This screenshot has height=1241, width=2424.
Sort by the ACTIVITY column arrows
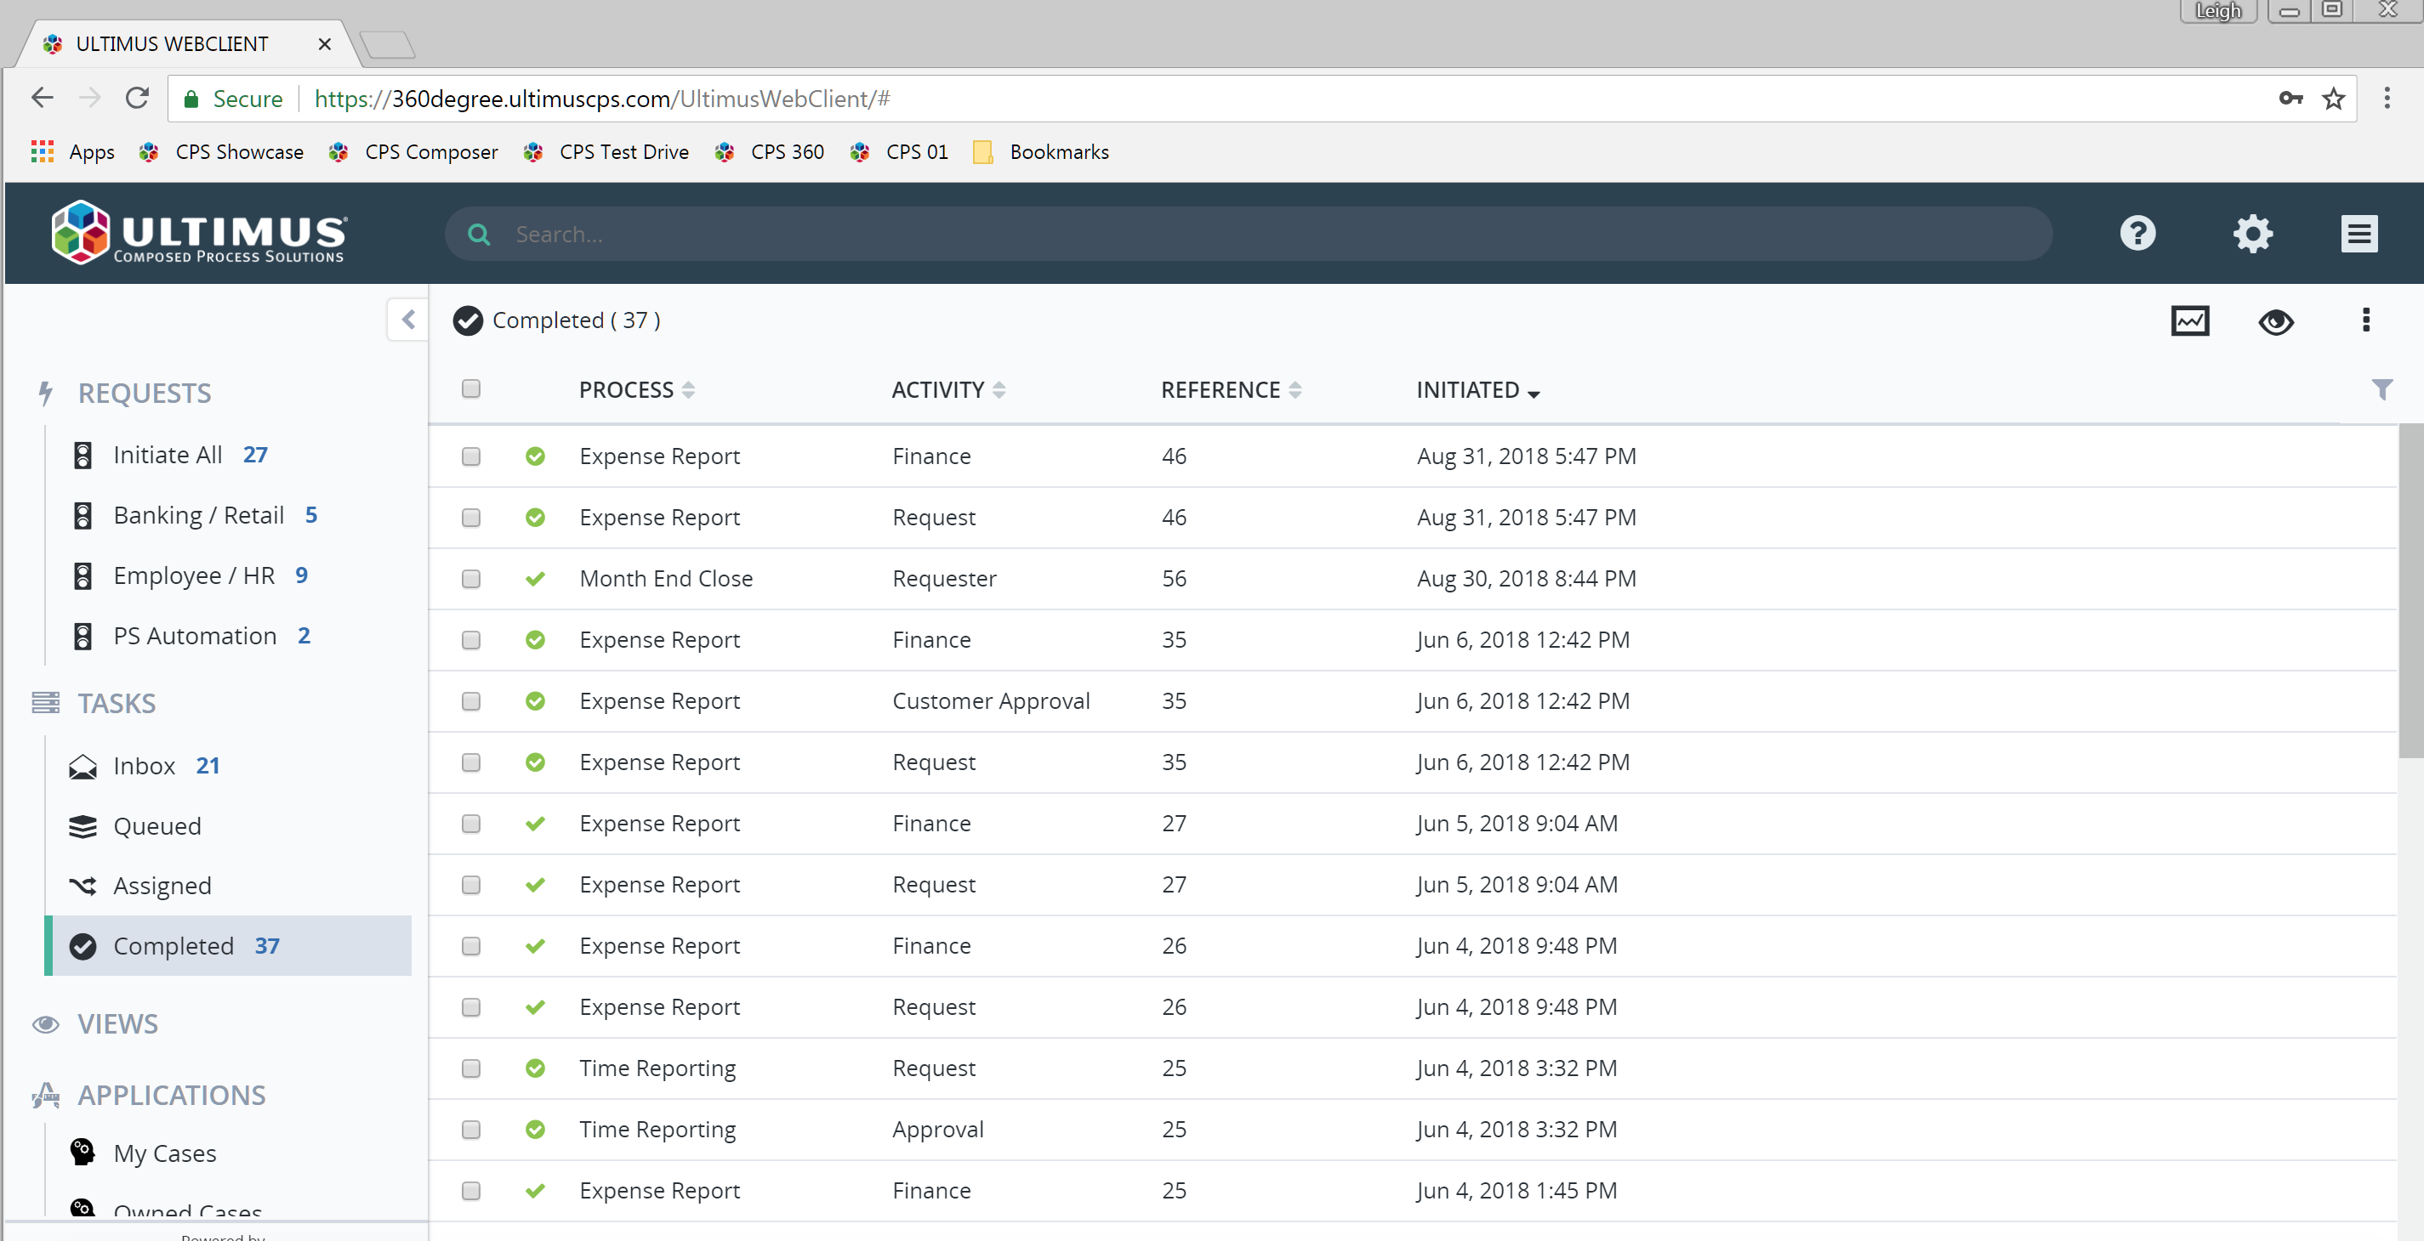point(999,389)
